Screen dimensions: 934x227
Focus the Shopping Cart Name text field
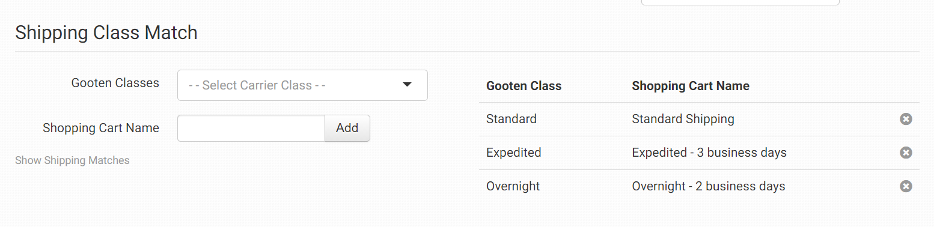(x=251, y=128)
